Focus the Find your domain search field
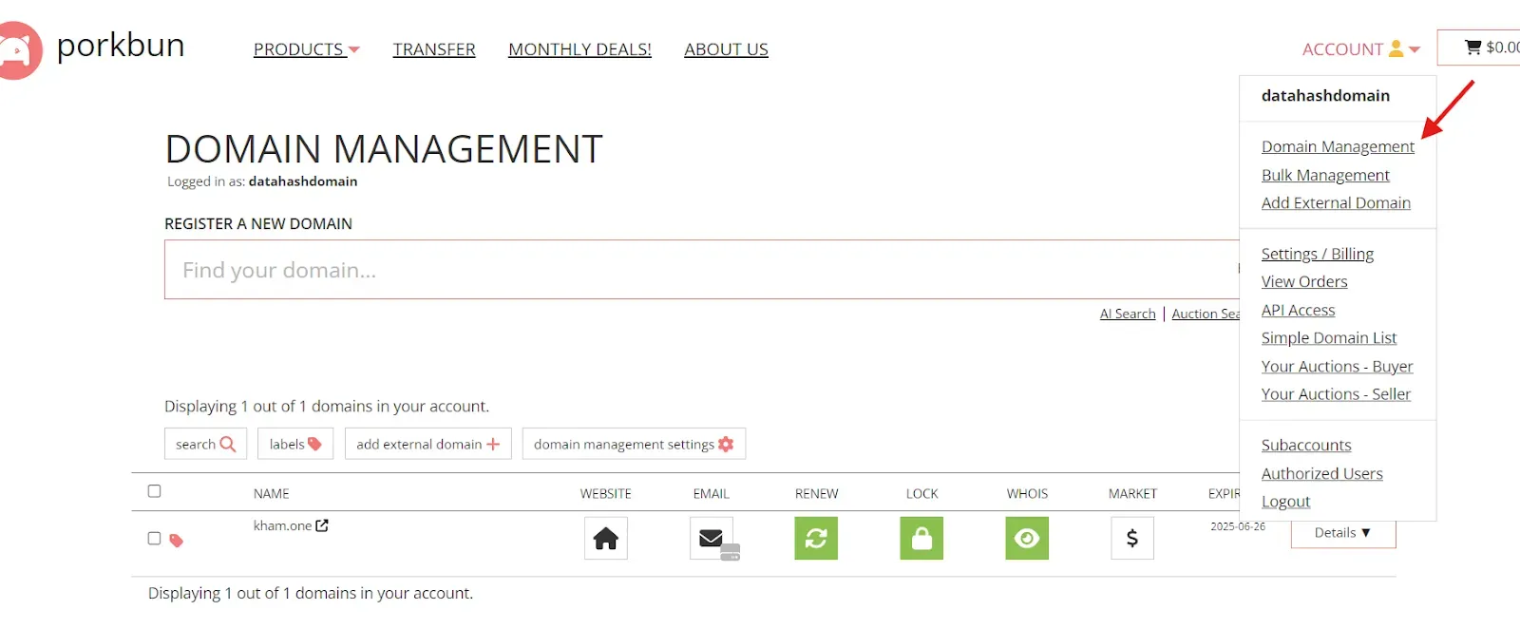1520x629 pixels. click(x=701, y=270)
